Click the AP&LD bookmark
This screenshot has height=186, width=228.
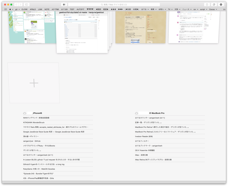point(33,9)
